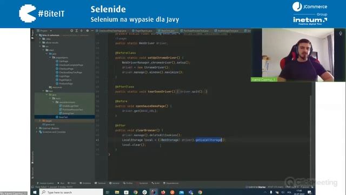
Task: Toggle the Structure sidebar tool window
Action: tap(32, 173)
